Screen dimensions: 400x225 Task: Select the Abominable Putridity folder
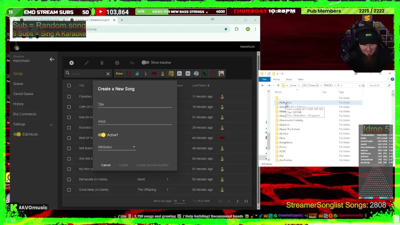pos(291,120)
